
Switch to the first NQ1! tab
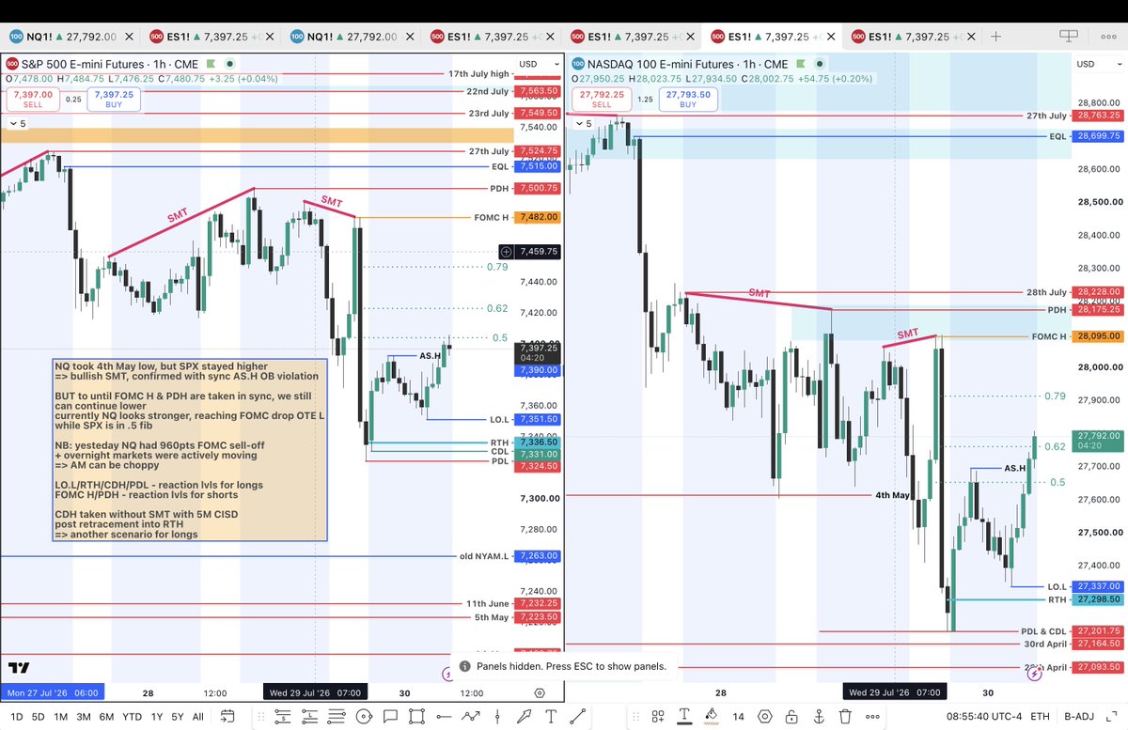(x=70, y=37)
